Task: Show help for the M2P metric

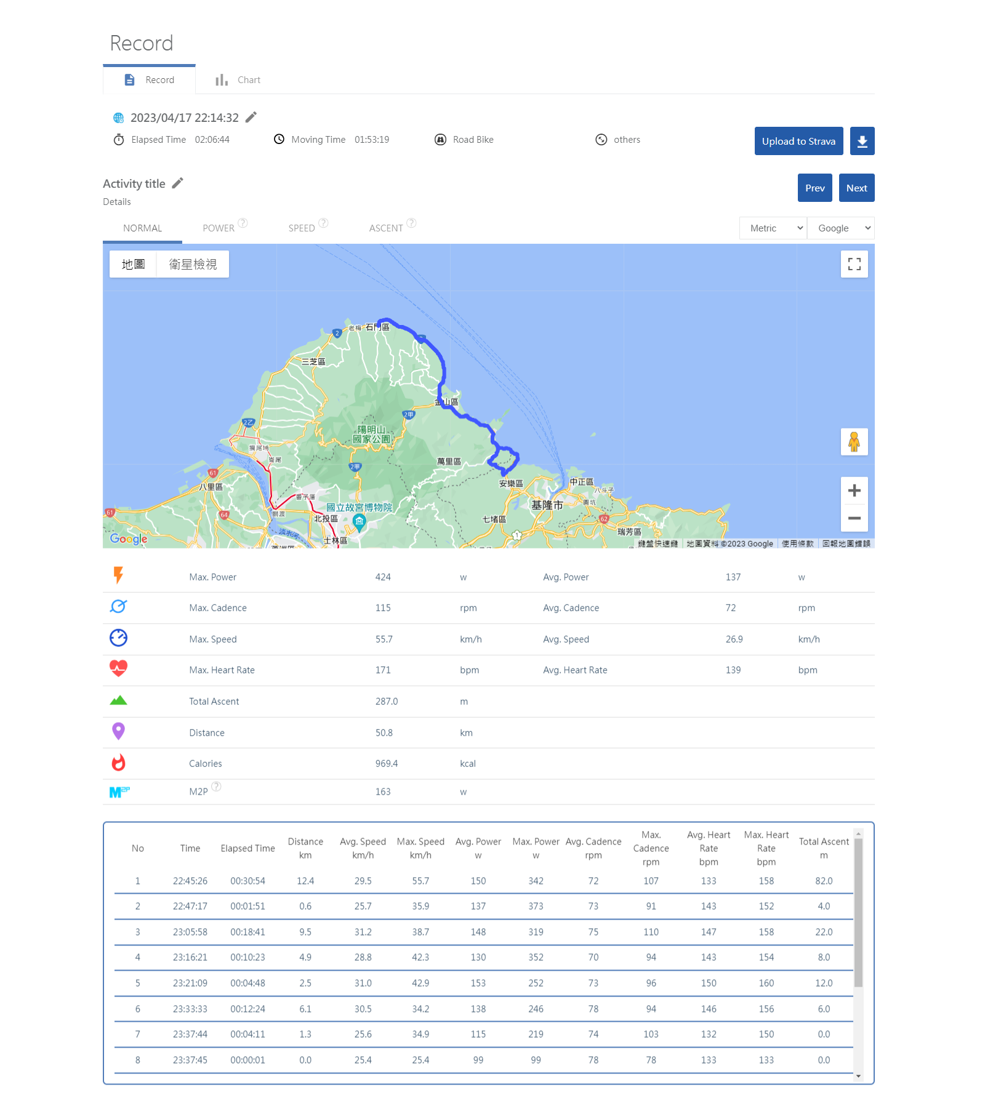Action: 216,787
